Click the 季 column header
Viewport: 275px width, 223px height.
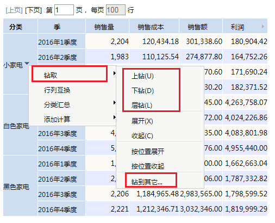(x=61, y=26)
